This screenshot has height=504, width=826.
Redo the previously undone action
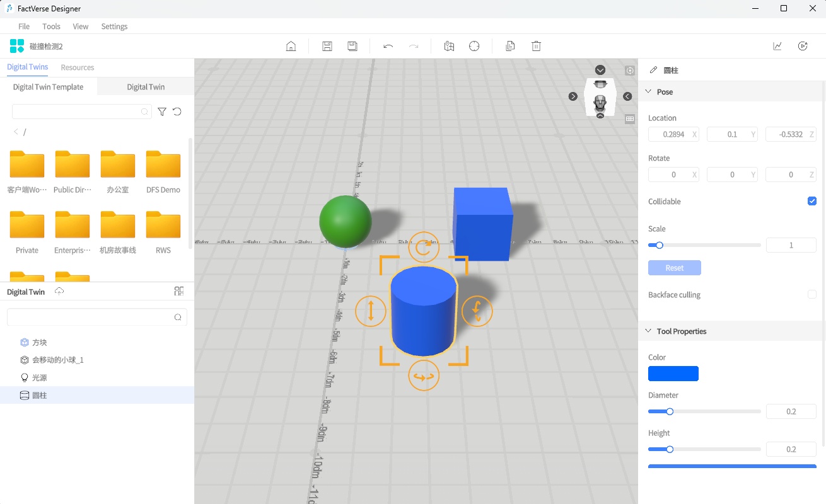[413, 45]
